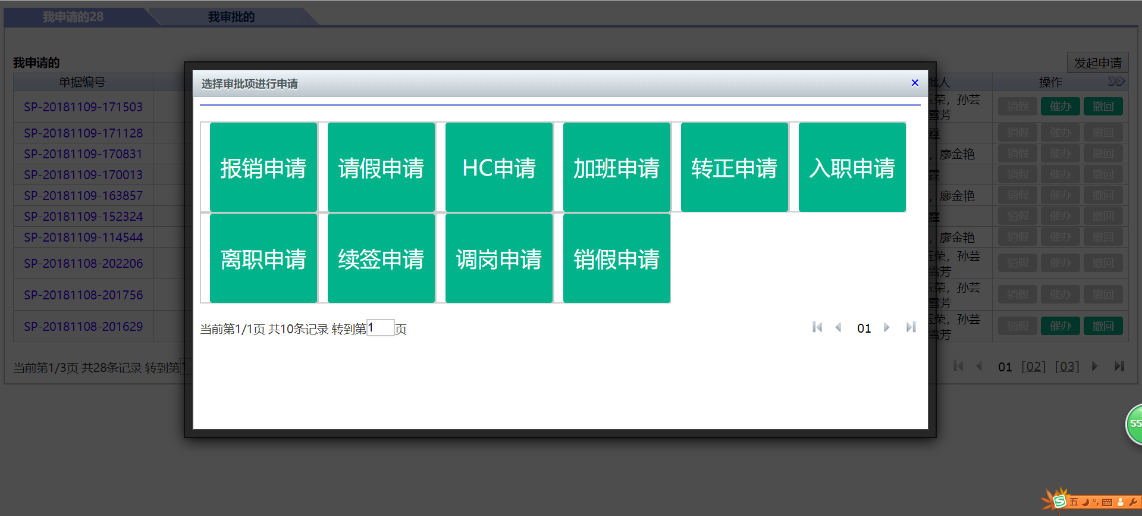The image size is (1142, 516).
Task: Open the 续签申请 tile
Action: tap(381, 258)
